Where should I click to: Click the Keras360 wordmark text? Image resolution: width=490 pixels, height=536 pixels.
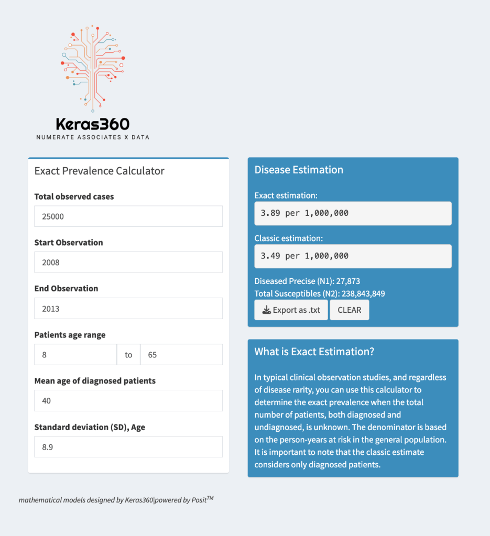click(x=93, y=124)
